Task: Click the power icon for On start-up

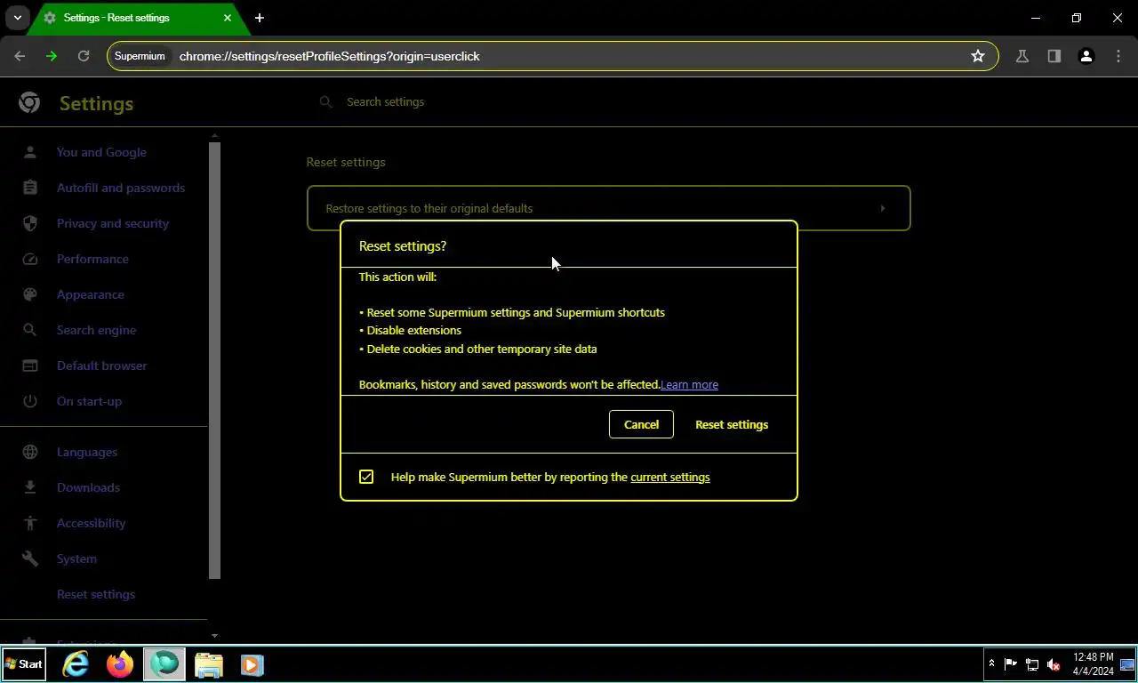Action: pyautogui.click(x=30, y=401)
